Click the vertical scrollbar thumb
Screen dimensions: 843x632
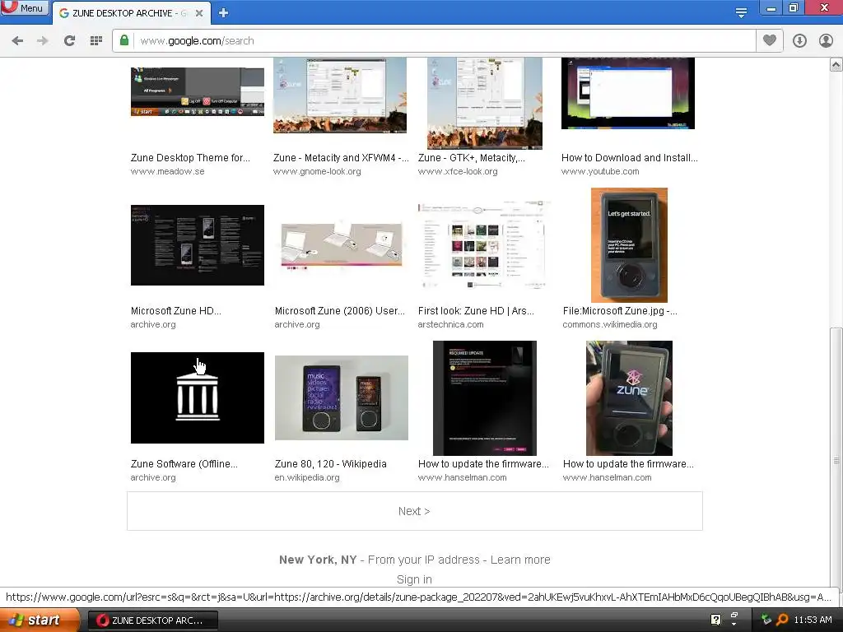[x=836, y=459]
